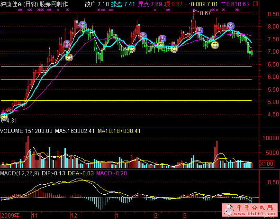Viewport: 280px width, 219px height.
Task: Click the smiley face below the late-March candles
Action: [215, 45]
